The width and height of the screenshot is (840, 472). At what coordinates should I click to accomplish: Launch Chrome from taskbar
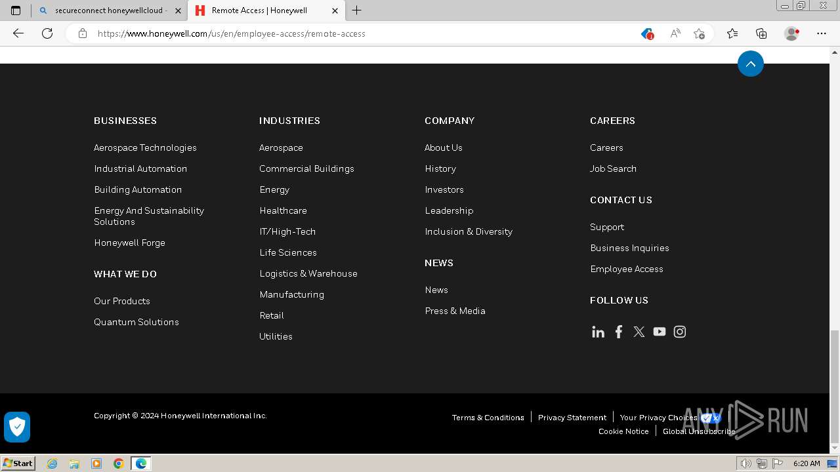click(x=118, y=463)
